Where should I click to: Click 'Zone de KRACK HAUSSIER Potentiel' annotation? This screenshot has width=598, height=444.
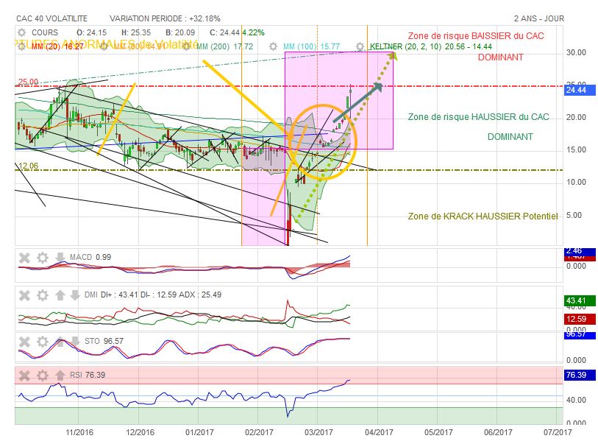483,216
